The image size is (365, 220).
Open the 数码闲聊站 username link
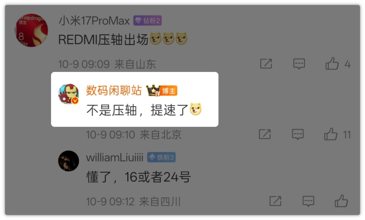point(114,90)
